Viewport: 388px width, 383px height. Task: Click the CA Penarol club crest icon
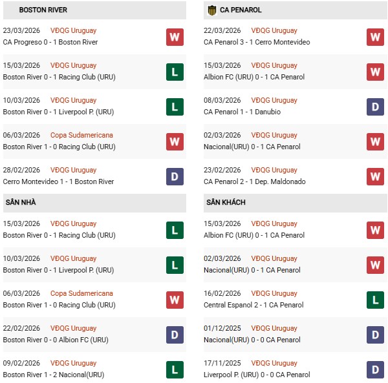click(x=211, y=10)
